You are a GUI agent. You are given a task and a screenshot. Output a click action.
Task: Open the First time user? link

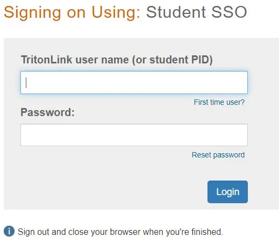[219, 102]
